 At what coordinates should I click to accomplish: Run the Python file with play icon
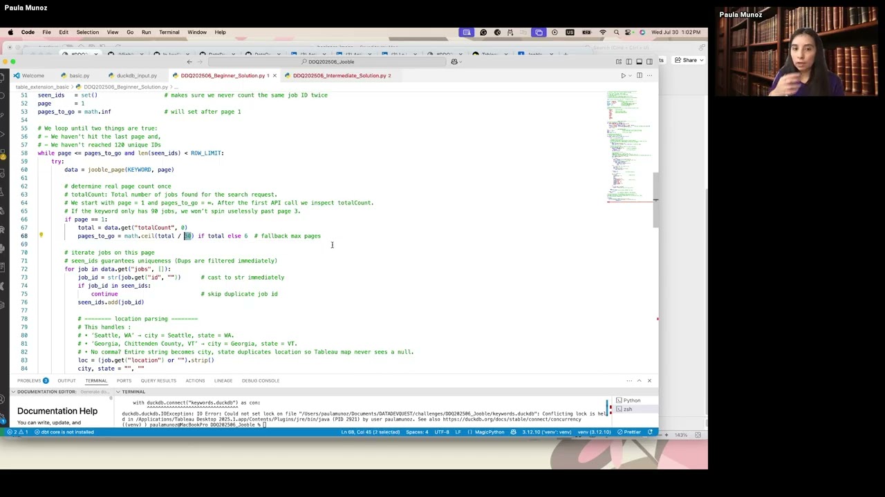click(x=623, y=75)
